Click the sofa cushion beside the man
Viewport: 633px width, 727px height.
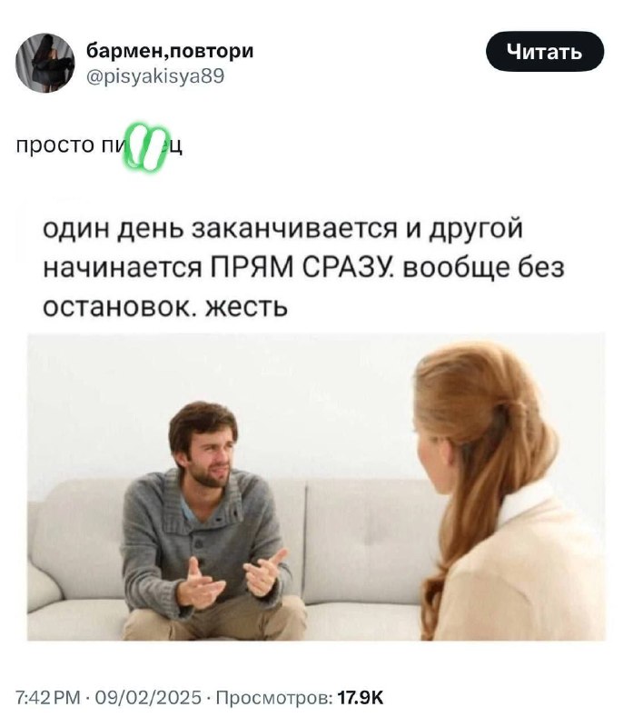pyautogui.click(x=366, y=538)
